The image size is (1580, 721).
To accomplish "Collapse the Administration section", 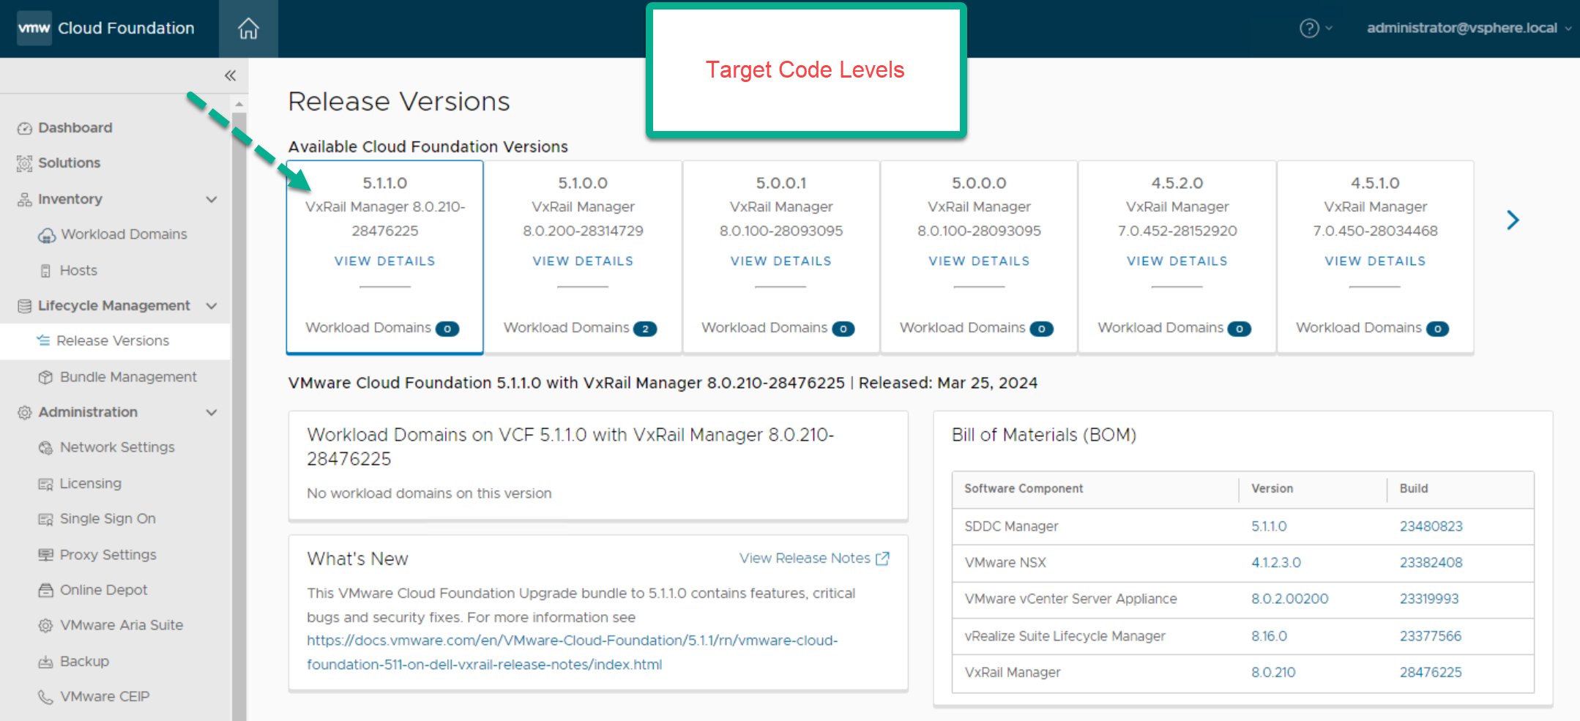I will point(212,412).
